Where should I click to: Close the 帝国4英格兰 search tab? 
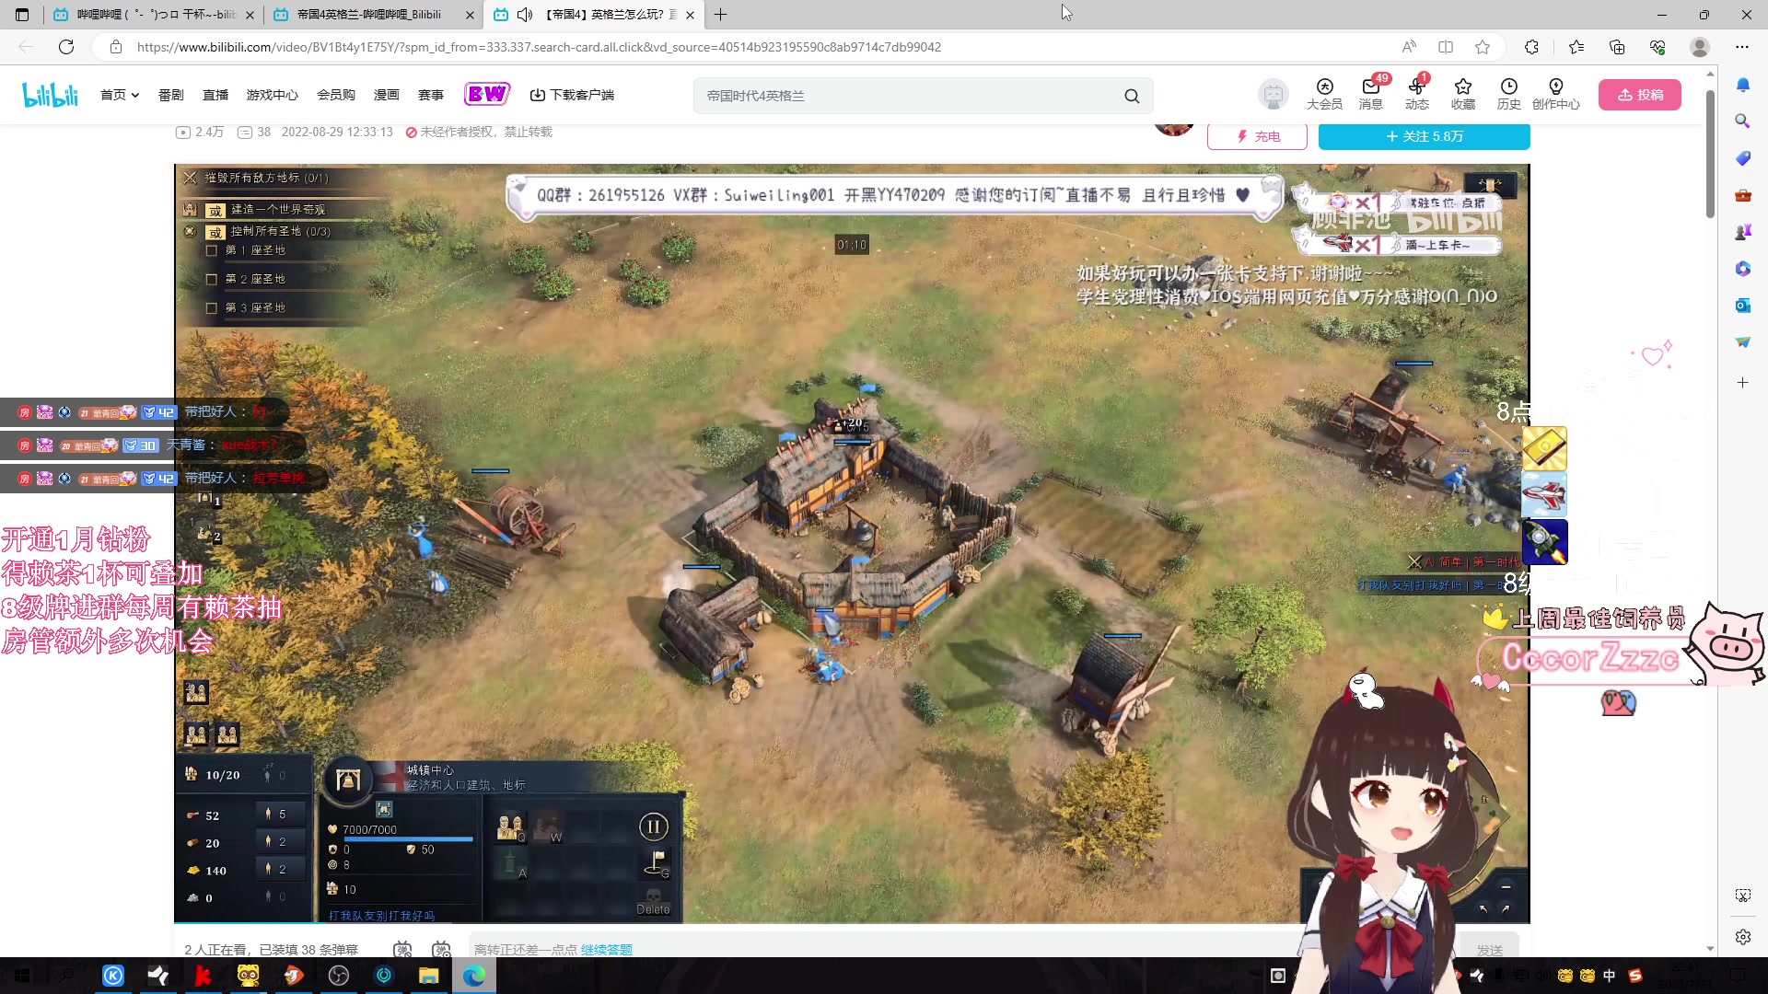470,15
